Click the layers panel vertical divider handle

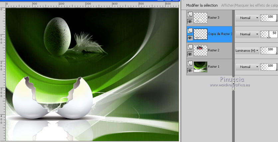coord(233,84)
